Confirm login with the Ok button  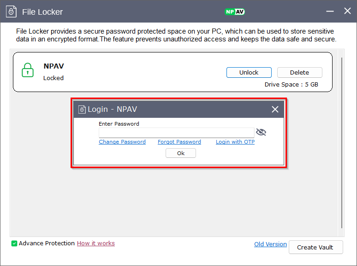(x=181, y=153)
